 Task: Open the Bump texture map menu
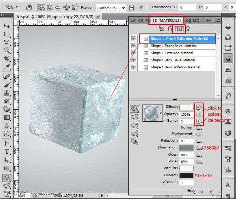(199, 121)
